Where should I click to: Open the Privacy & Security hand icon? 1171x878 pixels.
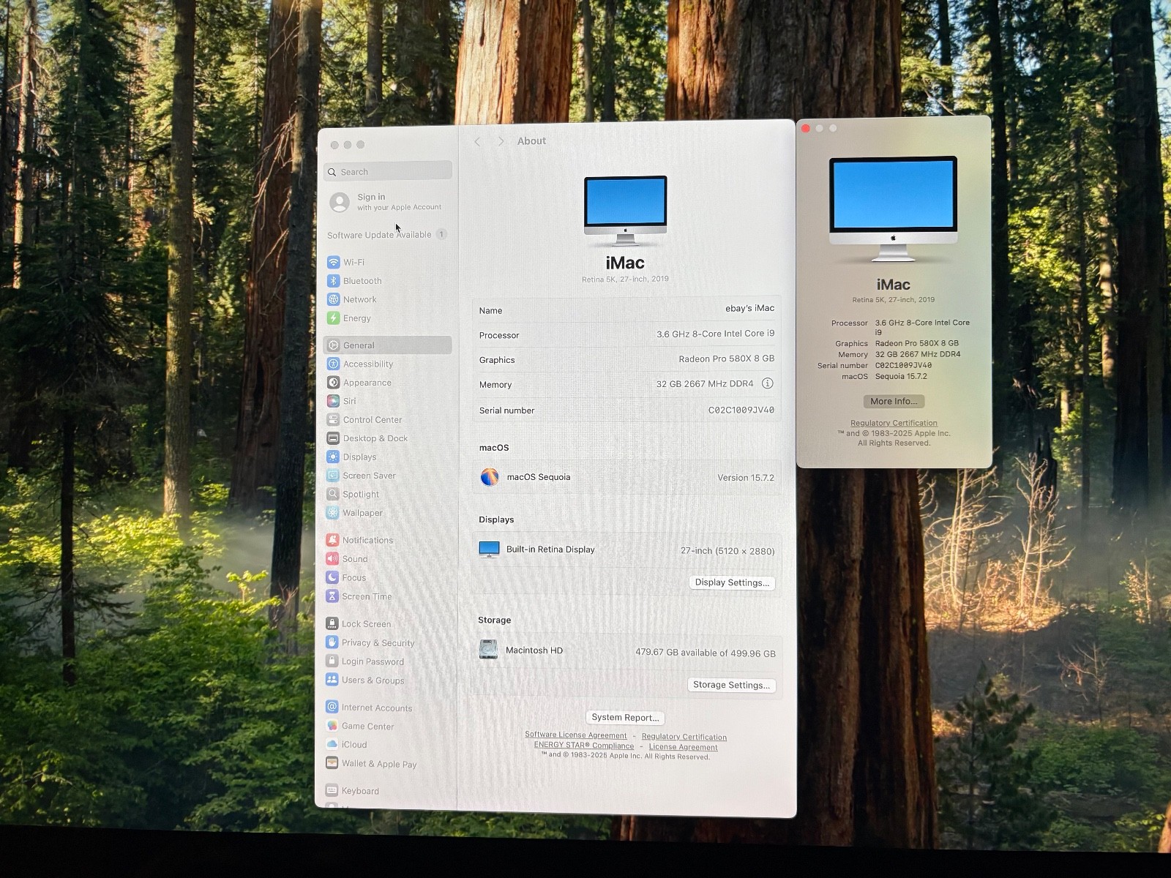(332, 642)
